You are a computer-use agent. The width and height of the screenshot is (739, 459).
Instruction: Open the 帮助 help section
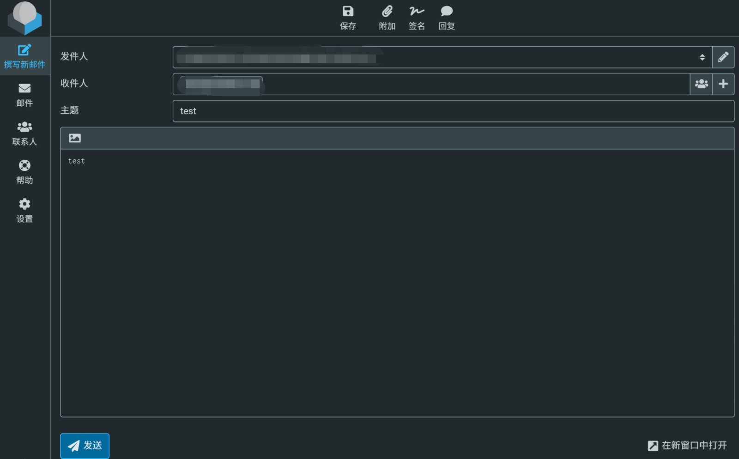24,172
